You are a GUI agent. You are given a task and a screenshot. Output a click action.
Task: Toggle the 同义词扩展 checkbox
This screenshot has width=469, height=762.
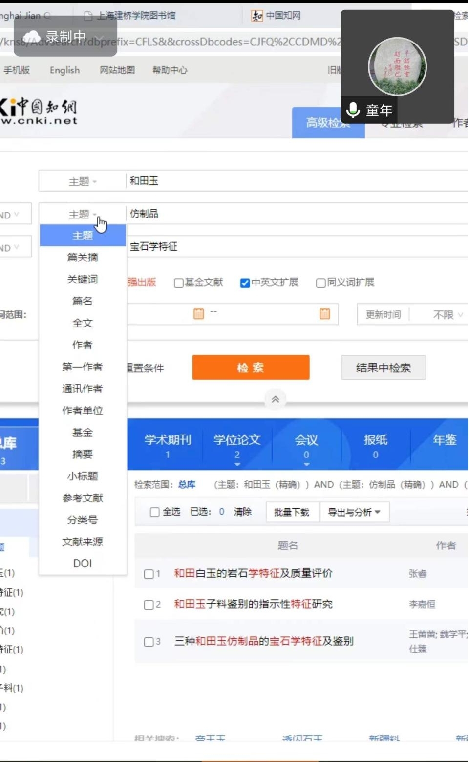point(321,283)
